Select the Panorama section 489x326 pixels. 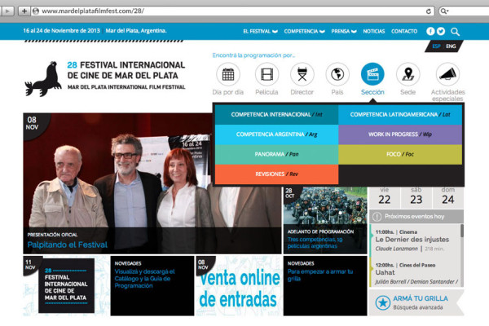[x=276, y=154]
